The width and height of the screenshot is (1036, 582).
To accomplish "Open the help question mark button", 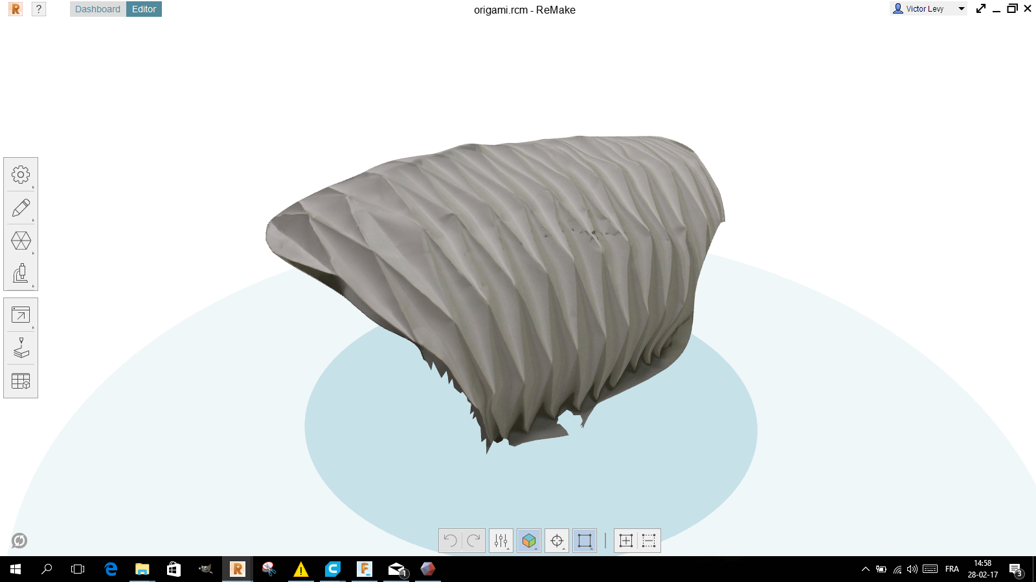I will [39, 9].
